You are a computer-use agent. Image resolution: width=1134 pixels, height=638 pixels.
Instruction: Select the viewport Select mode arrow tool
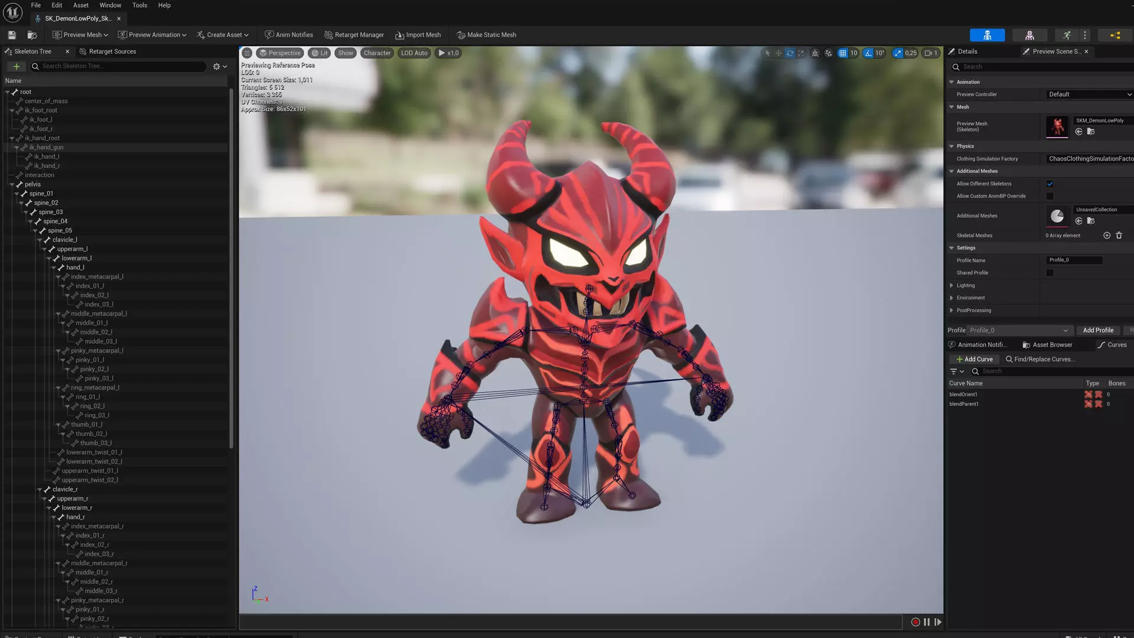click(x=768, y=53)
